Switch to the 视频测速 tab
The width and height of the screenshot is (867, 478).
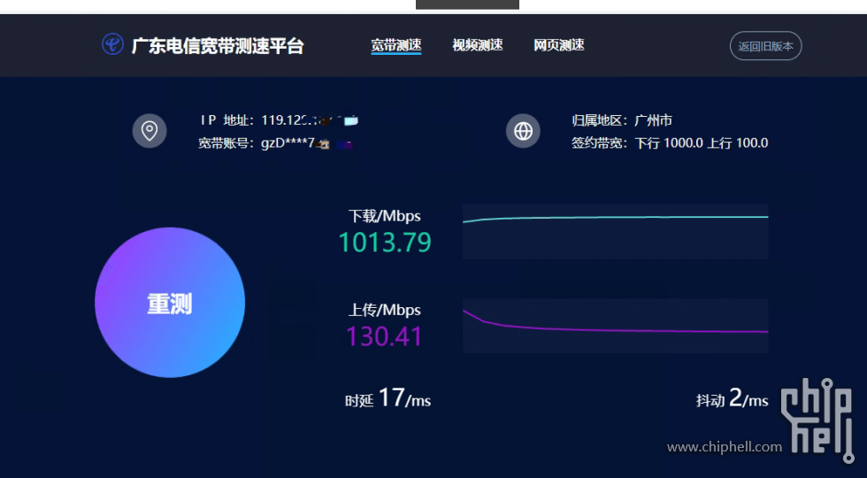477,45
